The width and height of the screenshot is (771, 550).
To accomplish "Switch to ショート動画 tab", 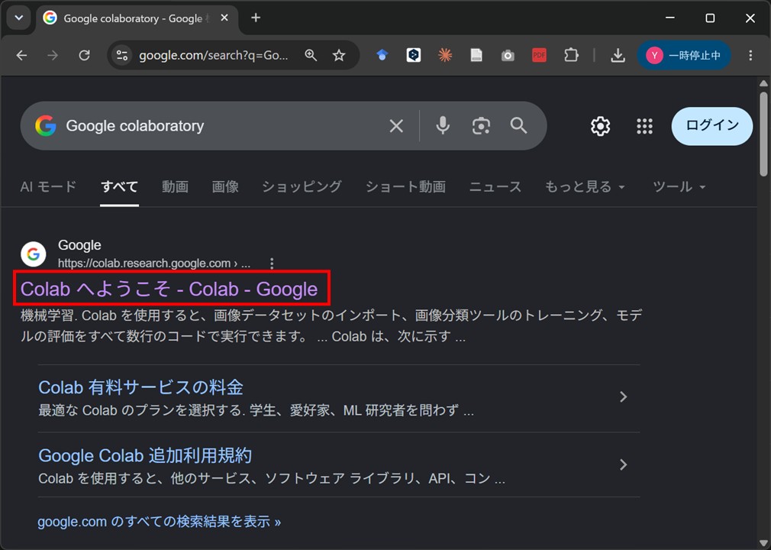I will pyautogui.click(x=405, y=187).
